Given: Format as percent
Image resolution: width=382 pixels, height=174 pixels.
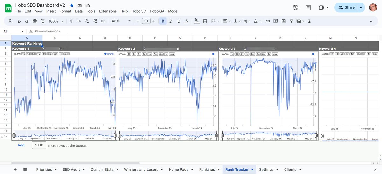Looking at the screenshot, I should [x=79, y=21].
